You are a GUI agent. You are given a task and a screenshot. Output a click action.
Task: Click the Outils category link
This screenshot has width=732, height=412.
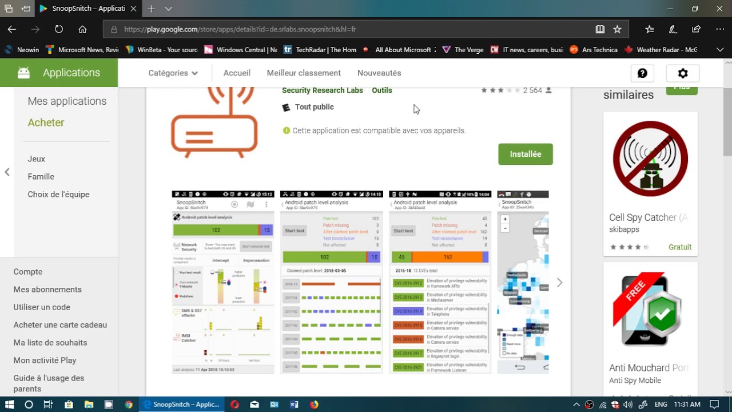[x=382, y=90]
